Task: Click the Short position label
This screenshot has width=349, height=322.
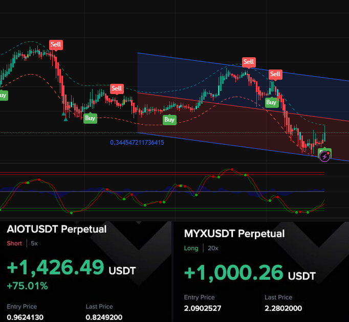Action: coord(14,243)
